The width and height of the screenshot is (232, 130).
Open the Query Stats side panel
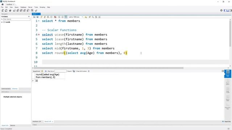coord(228,98)
